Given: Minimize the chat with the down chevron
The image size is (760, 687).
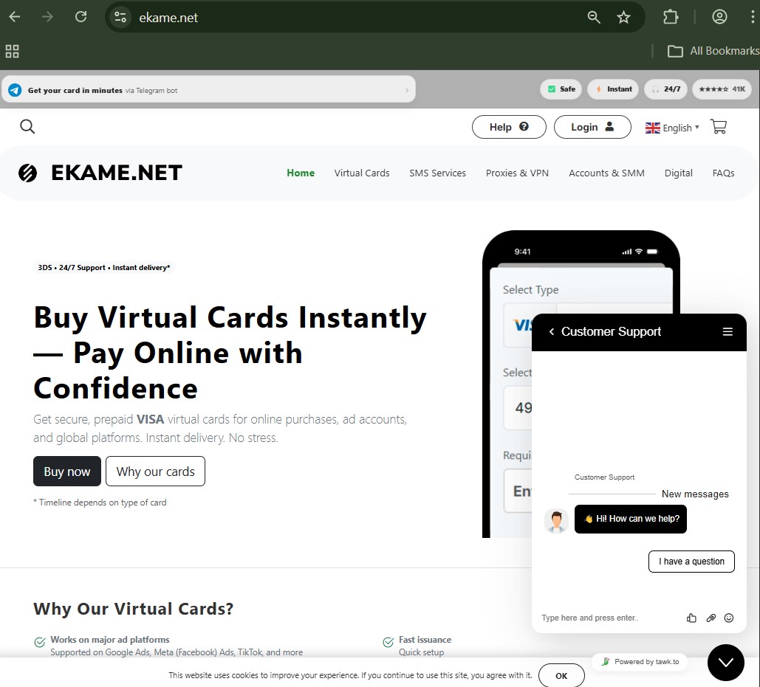Looking at the screenshot, I should pyautogui.click(x=725, y=662).
